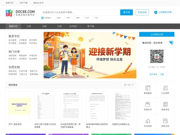Open the yellow-cover document thumbnail

(19, 106)
